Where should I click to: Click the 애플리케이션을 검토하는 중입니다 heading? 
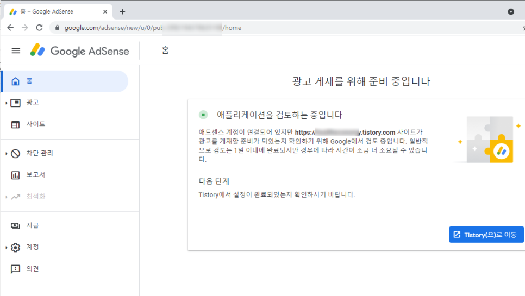pos(279,115)
